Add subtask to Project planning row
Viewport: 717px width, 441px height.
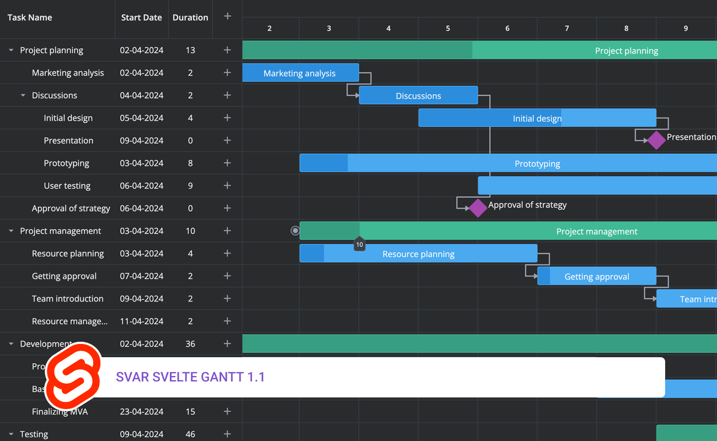(227, 50)
